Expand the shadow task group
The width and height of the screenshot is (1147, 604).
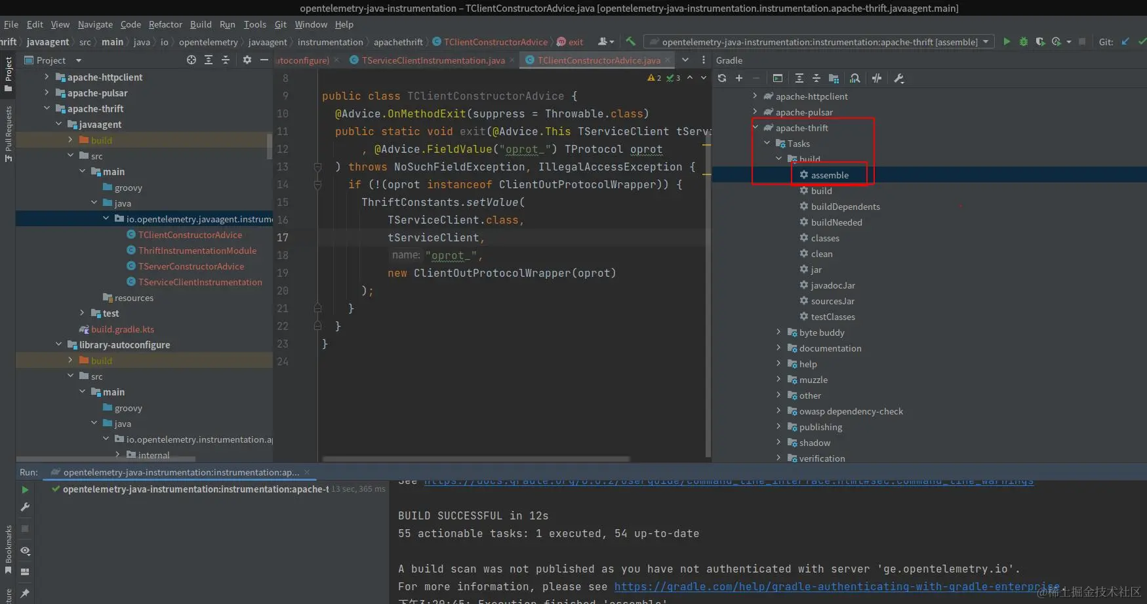(x=778, y=443)
